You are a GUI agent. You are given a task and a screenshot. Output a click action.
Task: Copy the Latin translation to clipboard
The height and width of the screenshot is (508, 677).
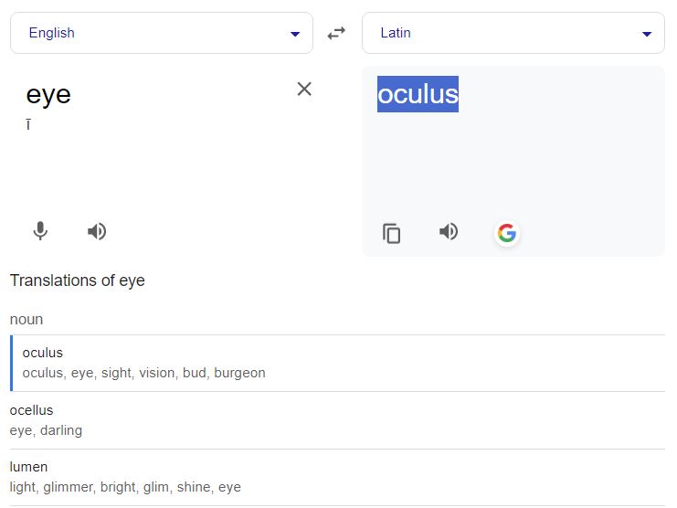pos(392,233)
